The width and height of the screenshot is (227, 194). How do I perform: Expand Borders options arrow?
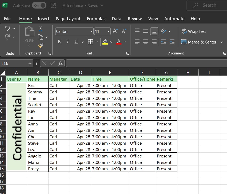point(97,42)
